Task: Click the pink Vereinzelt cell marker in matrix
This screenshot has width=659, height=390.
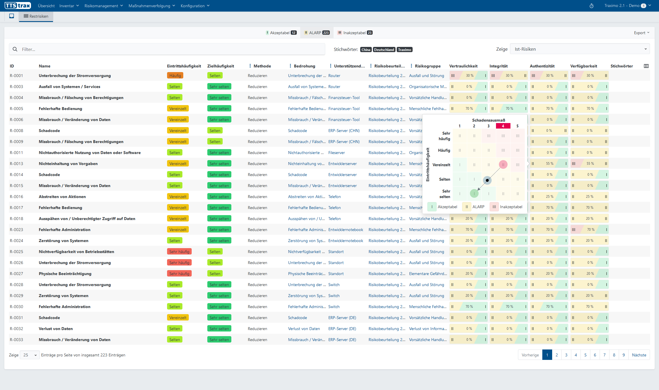Action: pos(503,165)
